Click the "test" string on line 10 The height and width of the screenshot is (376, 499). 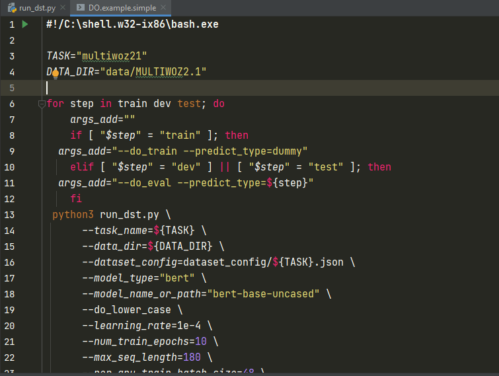click(326, 167)
